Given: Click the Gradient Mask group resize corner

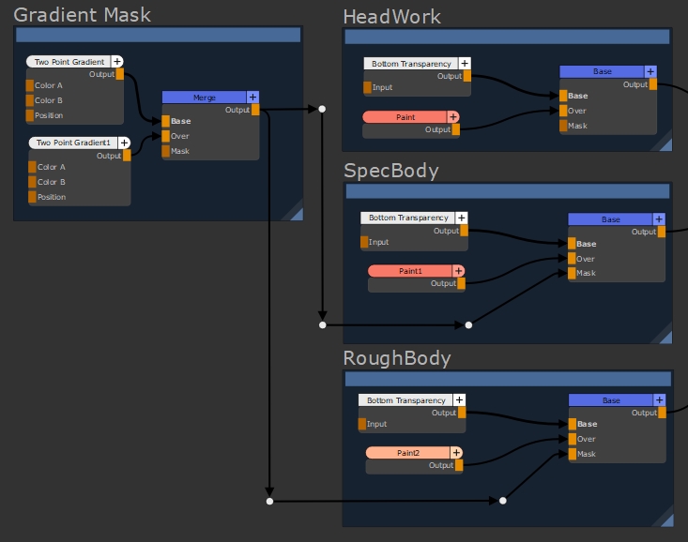Looking at the screenshot, I should click(295, 213).
